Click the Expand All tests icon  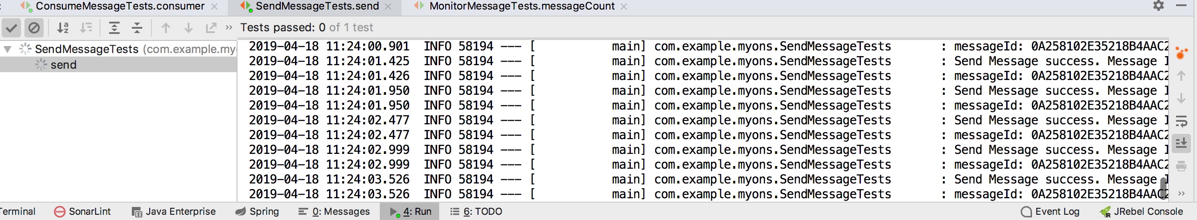pos(114,28)
